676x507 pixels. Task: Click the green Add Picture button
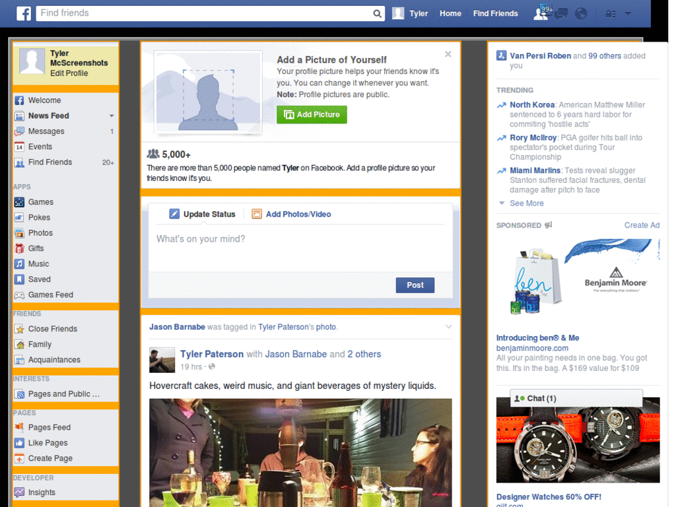coord(312,115)
